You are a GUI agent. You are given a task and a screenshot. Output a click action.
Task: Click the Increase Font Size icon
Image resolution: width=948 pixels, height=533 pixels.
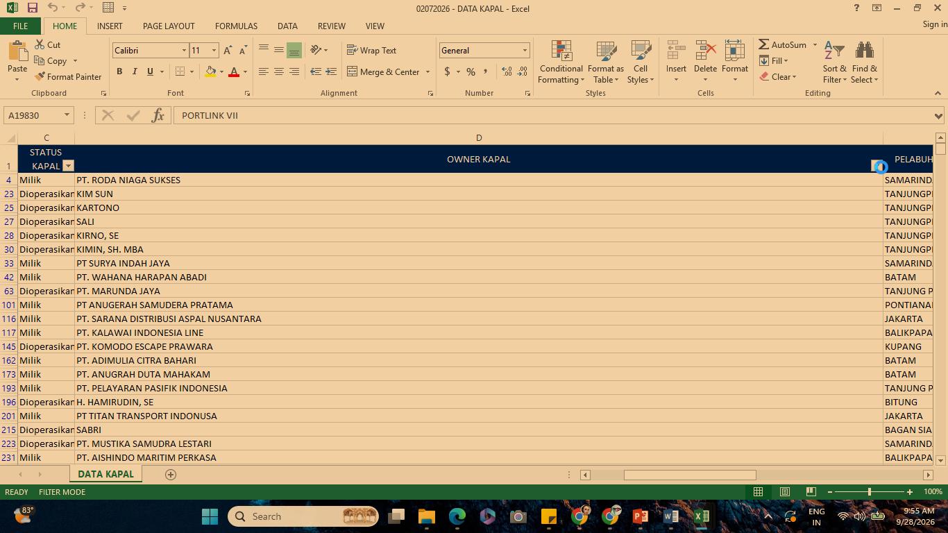(x=228, y=51)
